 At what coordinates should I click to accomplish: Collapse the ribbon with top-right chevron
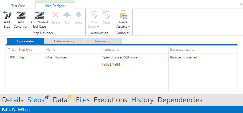[239, 4]
